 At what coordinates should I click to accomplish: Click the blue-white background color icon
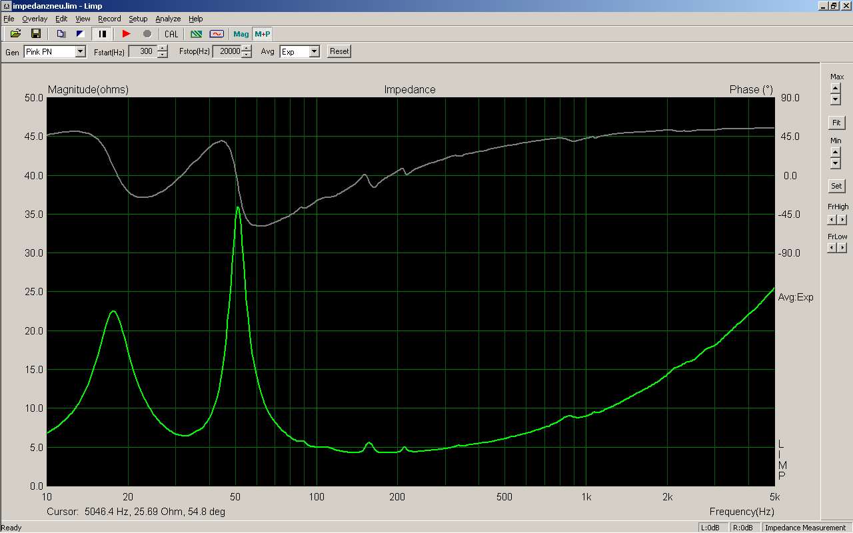80,34
